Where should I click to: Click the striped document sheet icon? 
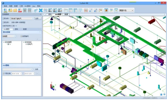[x=111, y=10]
